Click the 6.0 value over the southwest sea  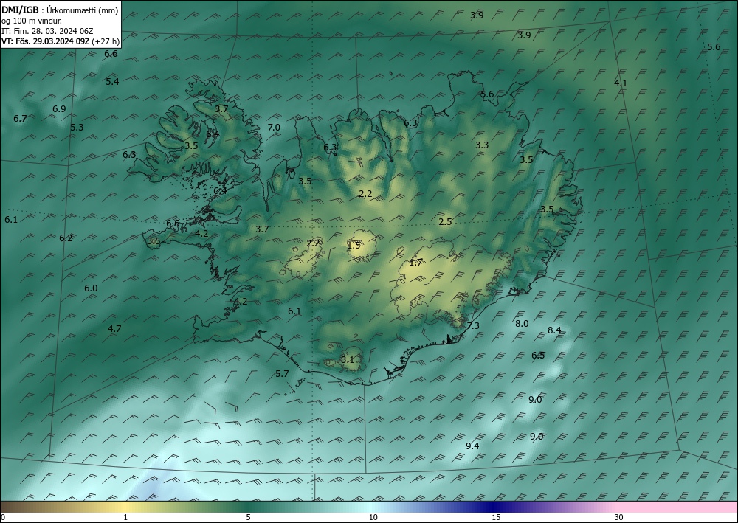(91, 288)
